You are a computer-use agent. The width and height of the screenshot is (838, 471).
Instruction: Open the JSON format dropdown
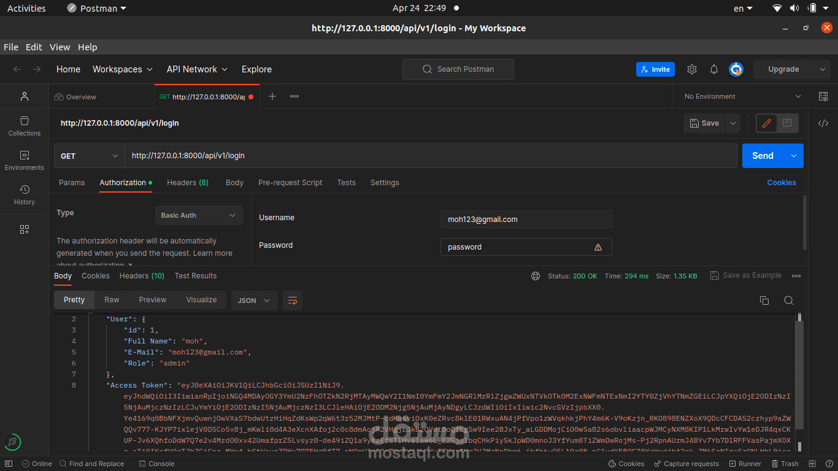[255, 301]
